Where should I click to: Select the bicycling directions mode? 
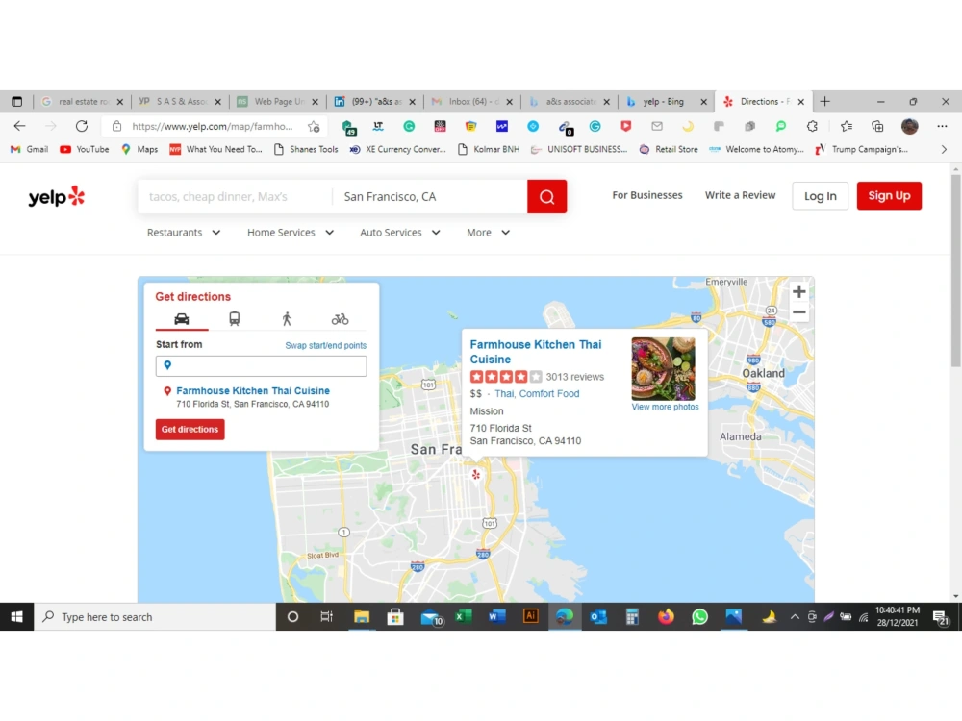pos(340,319)
